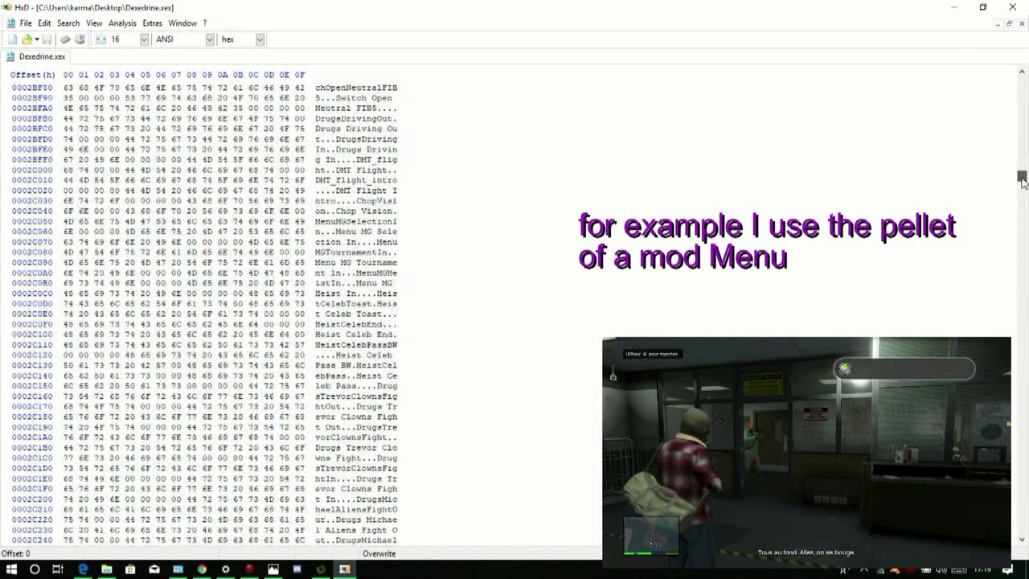
Task: Open the Edit menu
Action: pyautogui.click(x=44, y=23)
